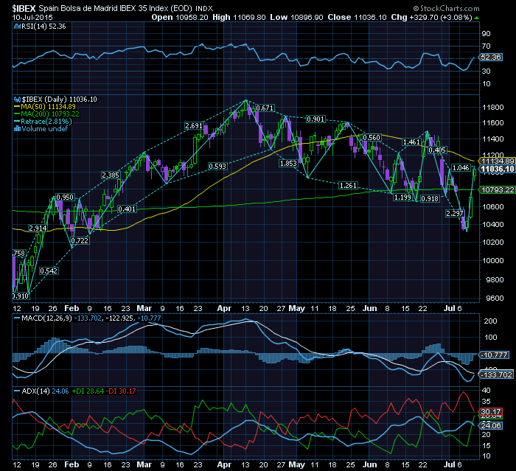Click the MA(200) price tag 10793.22
Image resolution: width=516 pixels, height=471 pixels.
click(x=497, y=190)
